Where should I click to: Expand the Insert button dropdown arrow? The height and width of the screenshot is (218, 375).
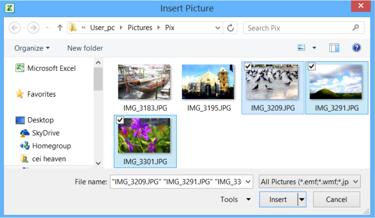click(x=302, y=199)
